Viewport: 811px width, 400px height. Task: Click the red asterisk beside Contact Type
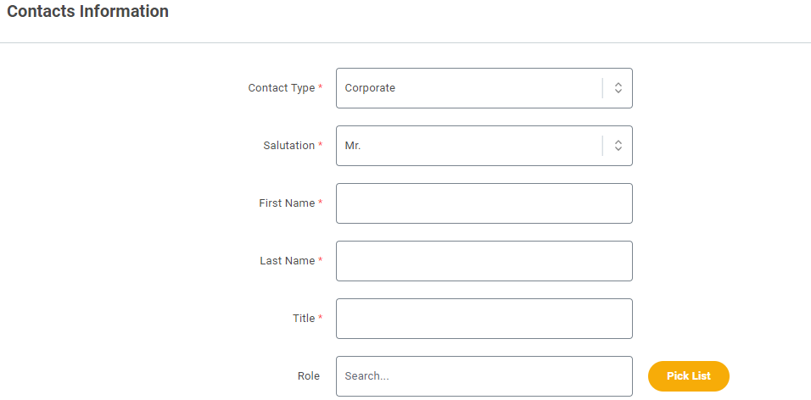pyautogui.click(x=320, y=86)
